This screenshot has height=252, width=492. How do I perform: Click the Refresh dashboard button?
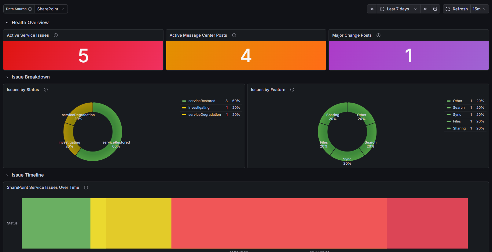pyautogui.click(x=457, y=9)
